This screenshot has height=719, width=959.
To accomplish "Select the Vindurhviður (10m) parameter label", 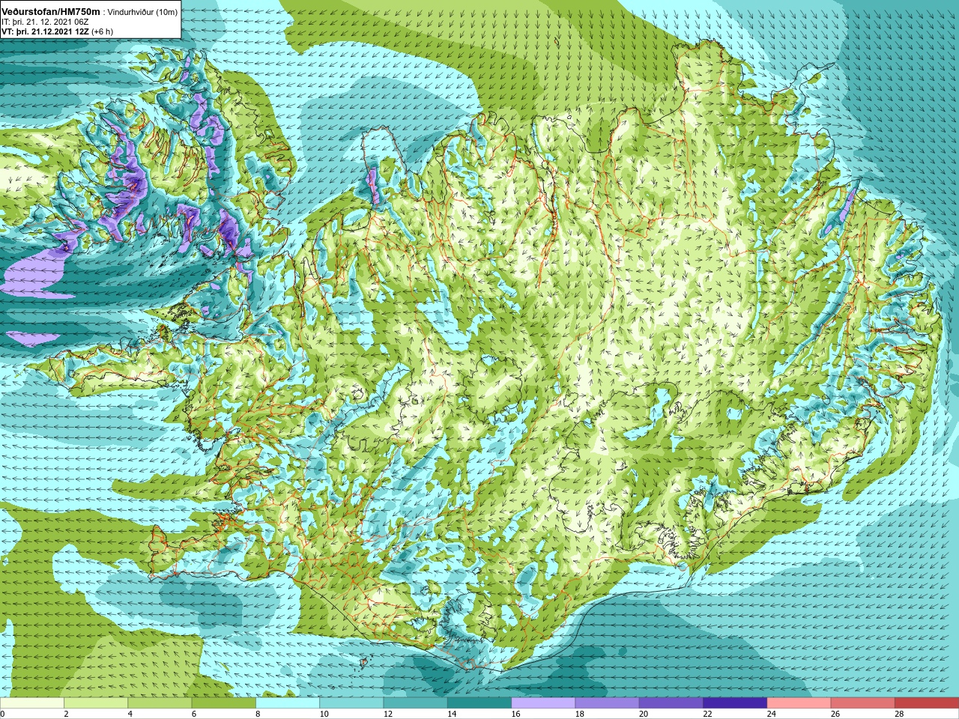I will [143, 13].
